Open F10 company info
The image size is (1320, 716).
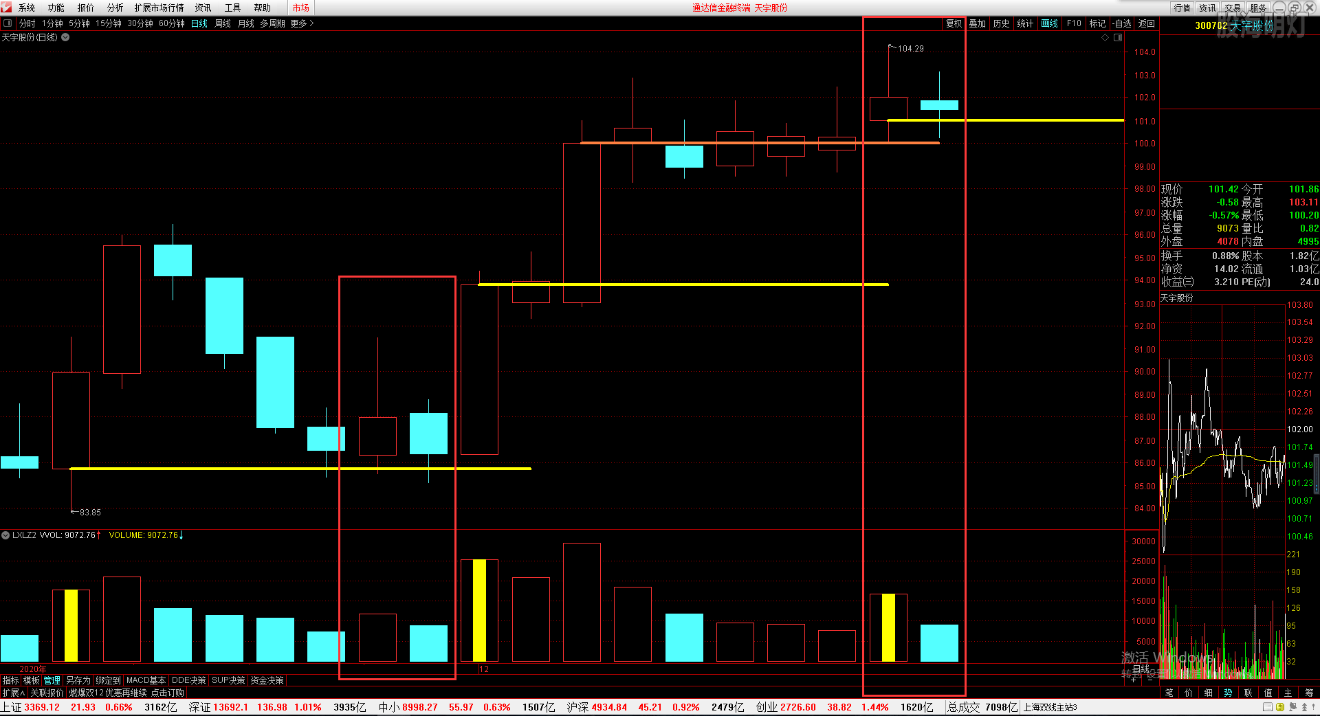tap(1074, 23)
